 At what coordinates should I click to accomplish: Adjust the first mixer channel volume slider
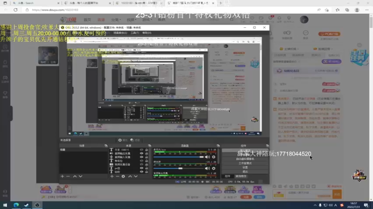pos(179,157)
